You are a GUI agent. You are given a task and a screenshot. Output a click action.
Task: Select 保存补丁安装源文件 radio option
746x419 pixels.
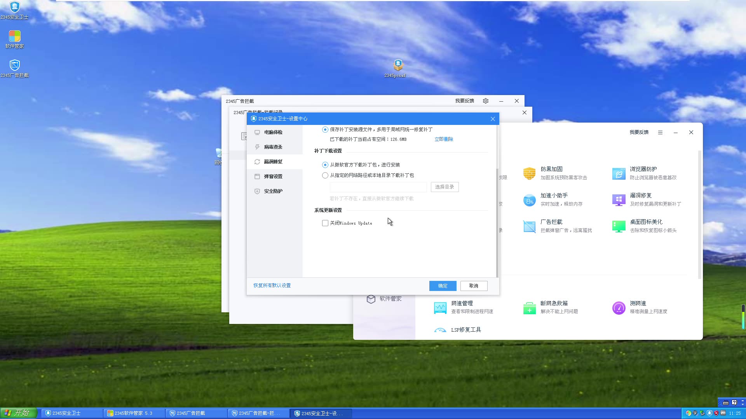click(325, 130)
